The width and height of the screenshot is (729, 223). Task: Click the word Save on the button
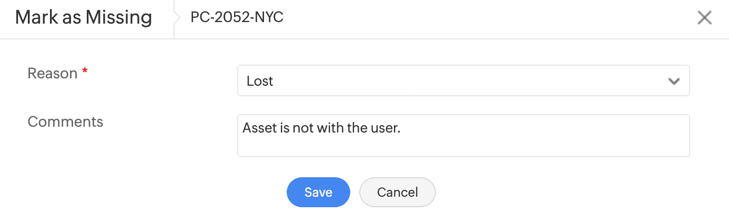[318, 192]
